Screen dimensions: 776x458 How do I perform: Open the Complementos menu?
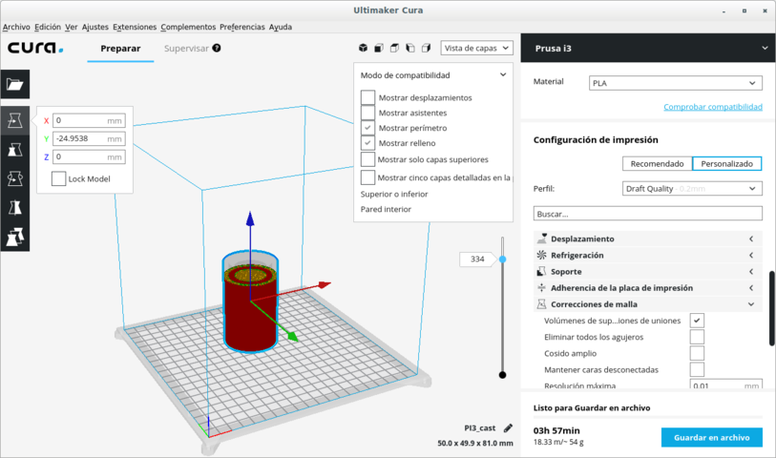188,27
